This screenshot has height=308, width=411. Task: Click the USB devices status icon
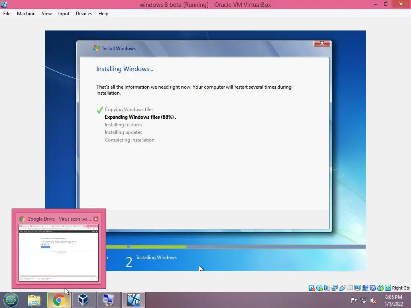[342, 288]
